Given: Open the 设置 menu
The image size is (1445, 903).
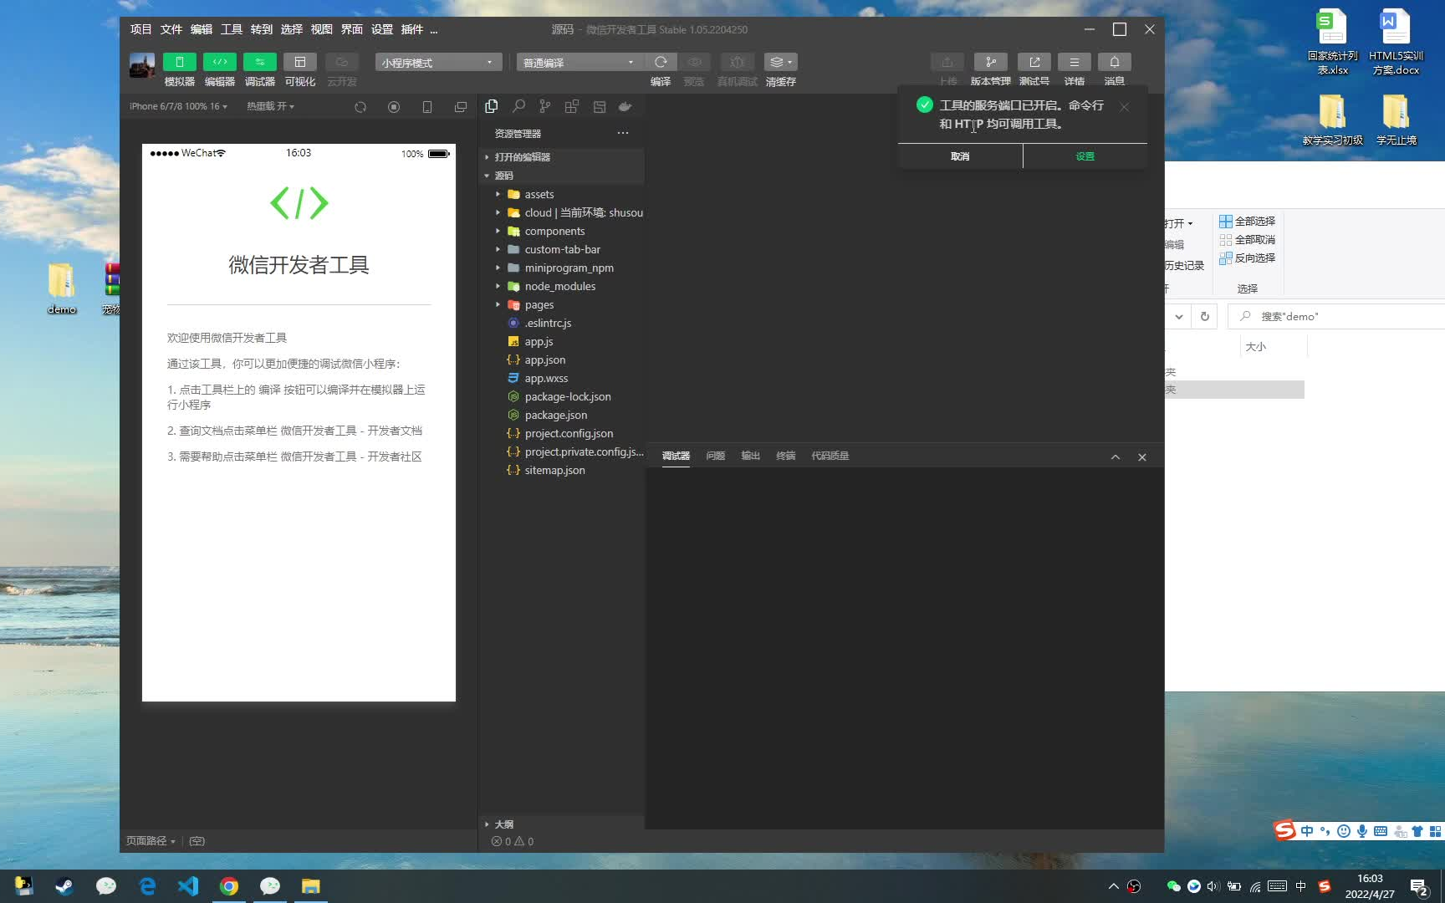Looking at the screenshot, I should coord(382,29).
